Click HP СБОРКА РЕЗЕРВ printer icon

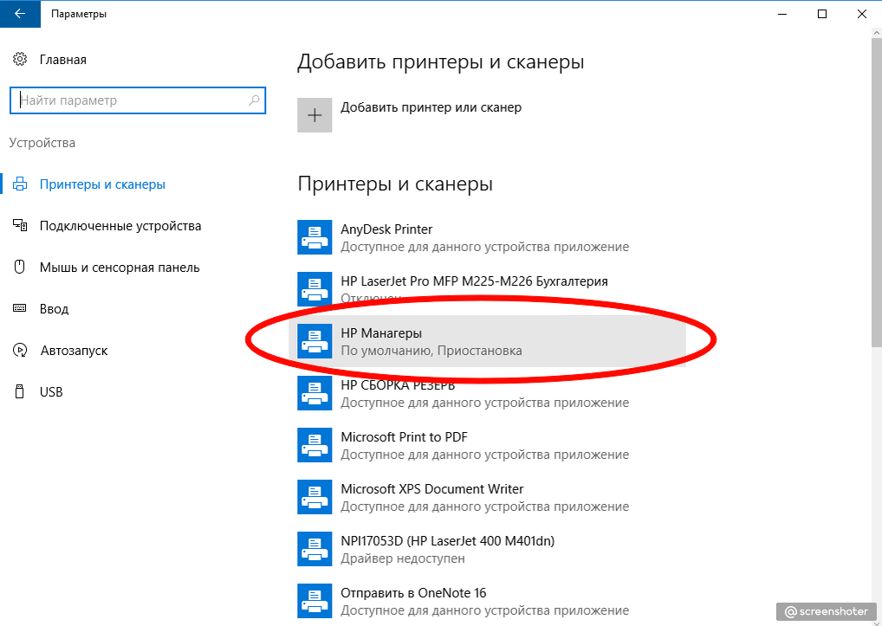tap(315, 393)
